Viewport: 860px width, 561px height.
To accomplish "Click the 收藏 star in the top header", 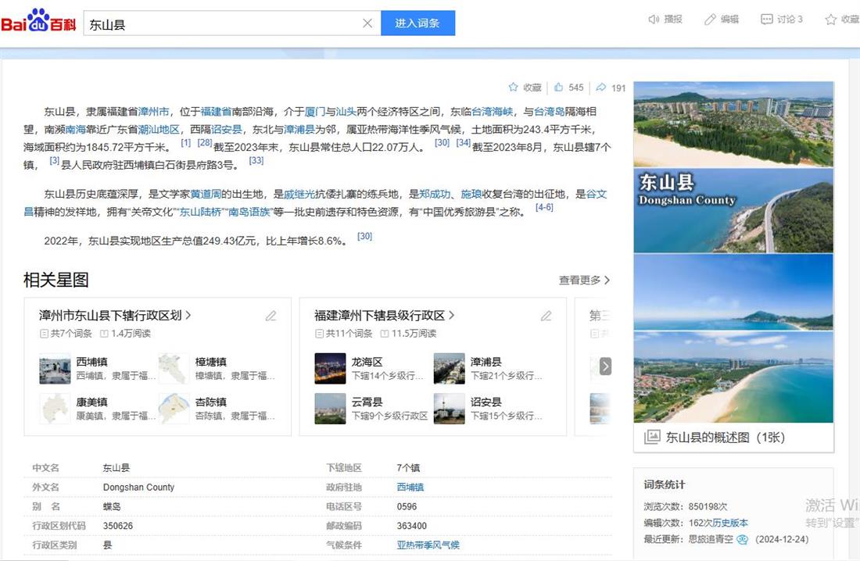I will coord(842,20).
